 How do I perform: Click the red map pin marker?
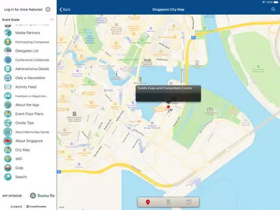click(x=168, y=107)
